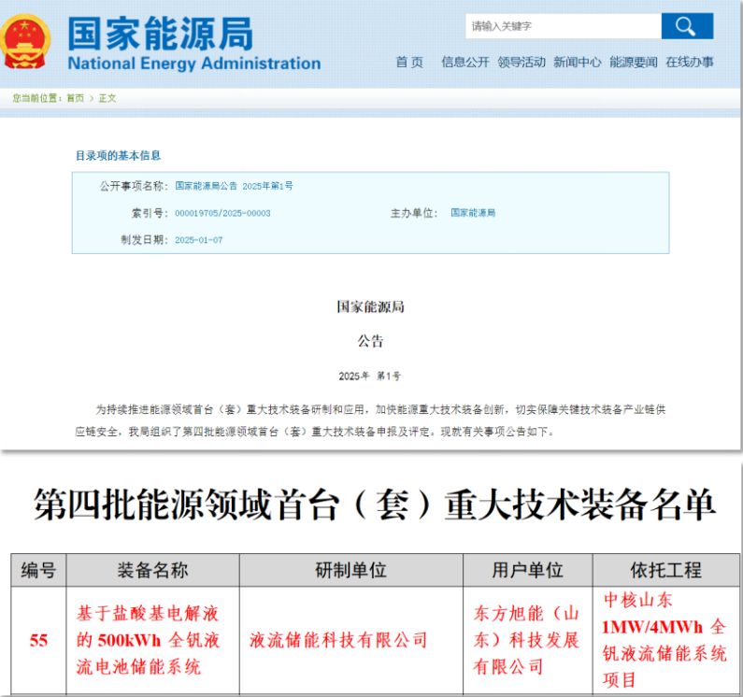Image resolution: width=743 pixels, height=697 pixels.
Task: Switch to the 新闻中心 section
Action: pyautogui.click(x=577, y=63)
